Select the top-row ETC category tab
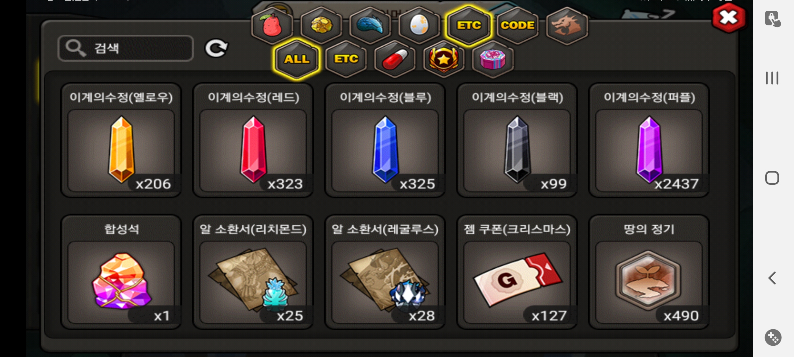794x357 pixels. click(469, 25)
